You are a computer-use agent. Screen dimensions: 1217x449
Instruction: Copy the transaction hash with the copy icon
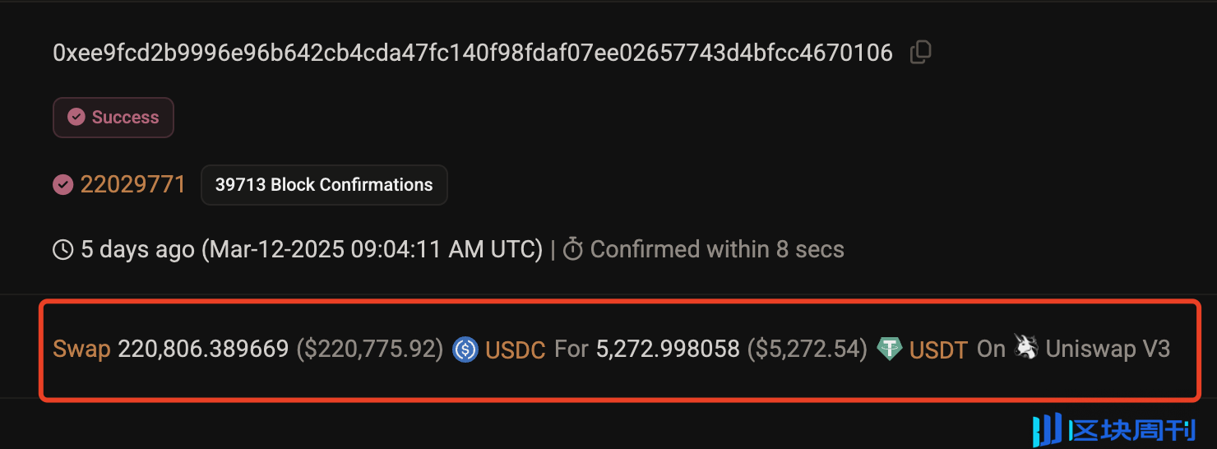(920, 53)
